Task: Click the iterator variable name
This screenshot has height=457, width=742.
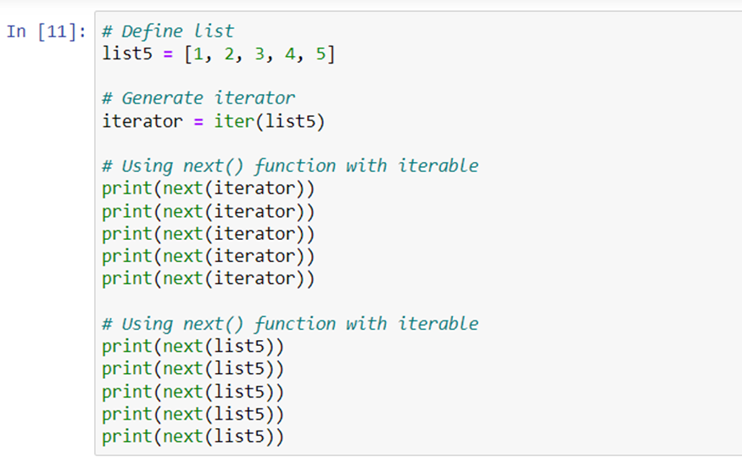Action: point(142,121)
